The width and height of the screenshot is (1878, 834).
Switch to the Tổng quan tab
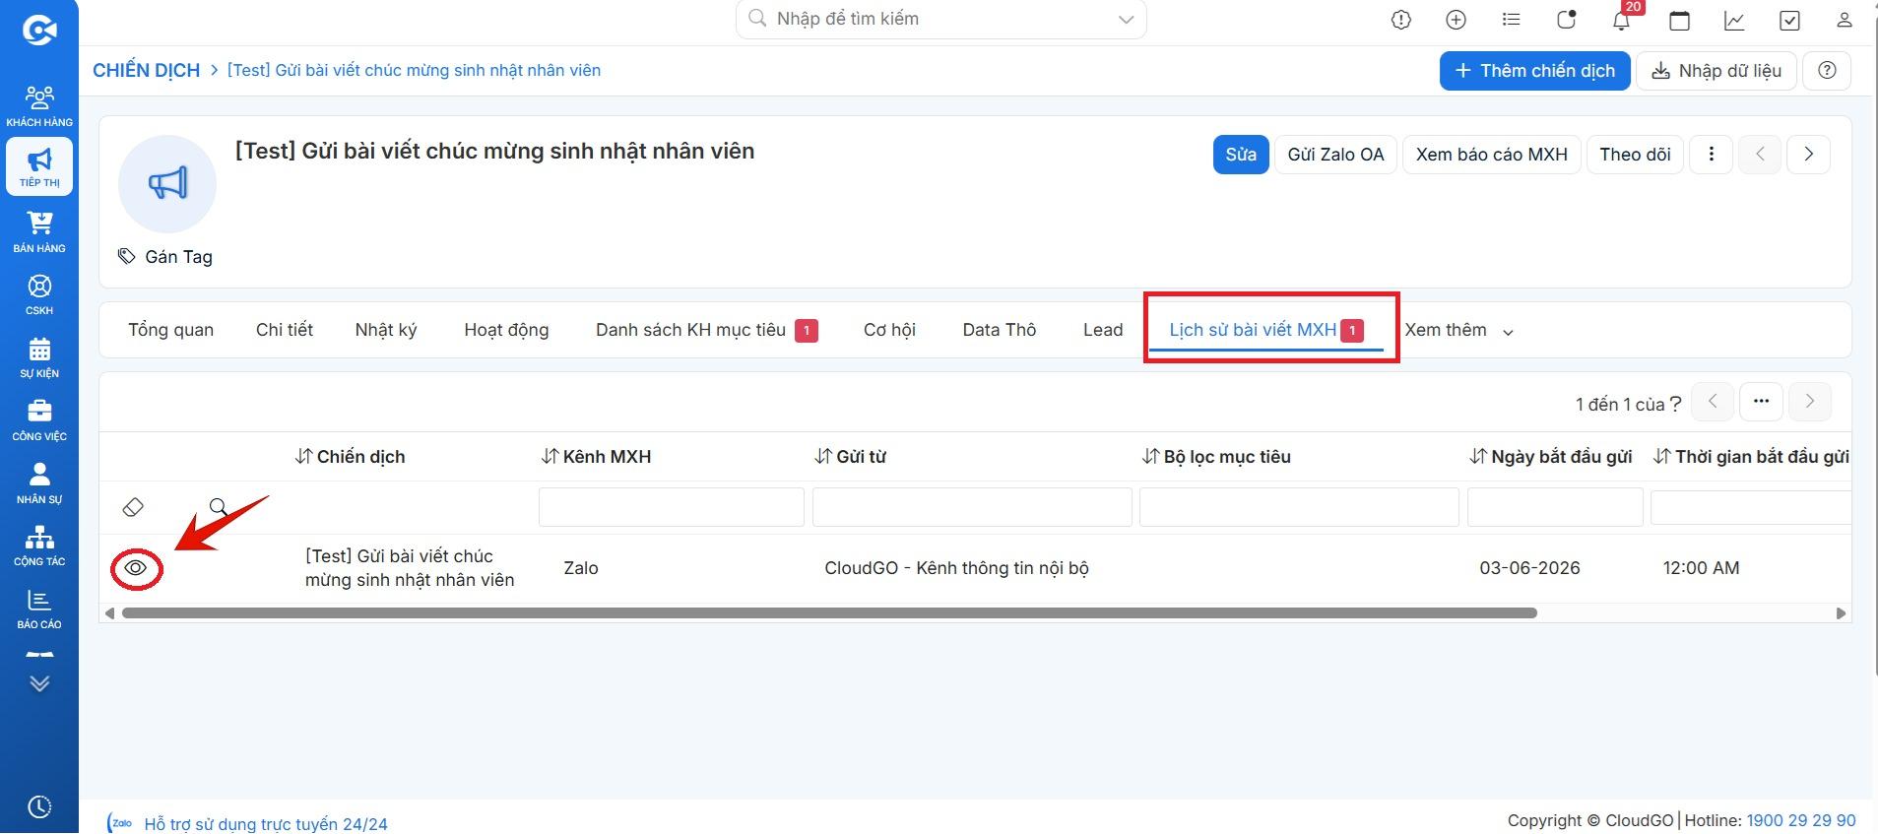[170, 330]
